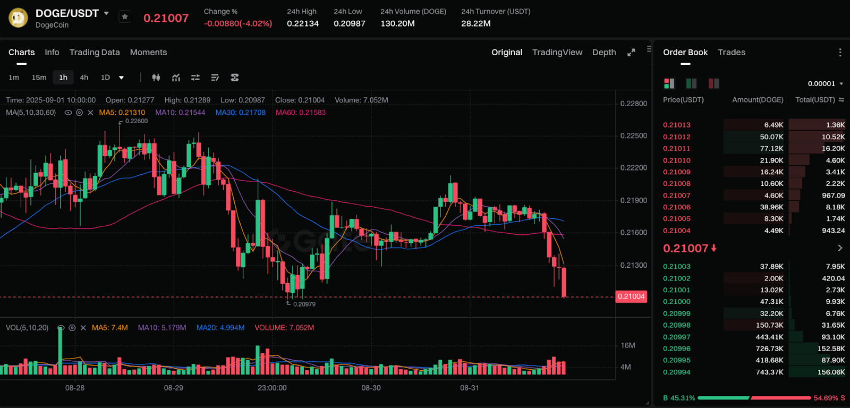Select ask price 0.21013

tap(677, 125)
